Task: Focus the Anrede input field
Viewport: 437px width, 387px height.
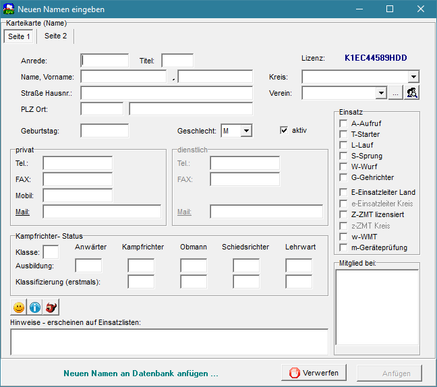Action: (105, 61)
